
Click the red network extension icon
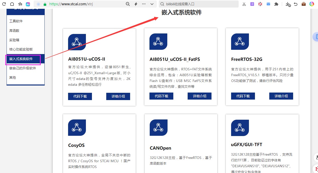(x=260, y=4)
